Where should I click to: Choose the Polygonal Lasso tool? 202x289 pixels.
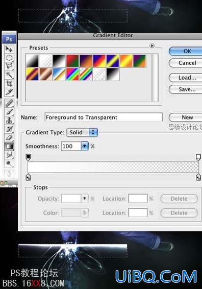pos(9,66)
